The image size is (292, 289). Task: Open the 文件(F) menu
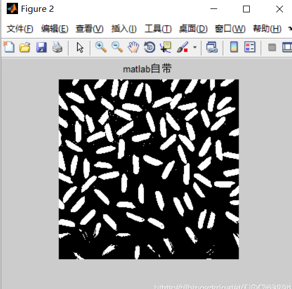tap(20, 29)
